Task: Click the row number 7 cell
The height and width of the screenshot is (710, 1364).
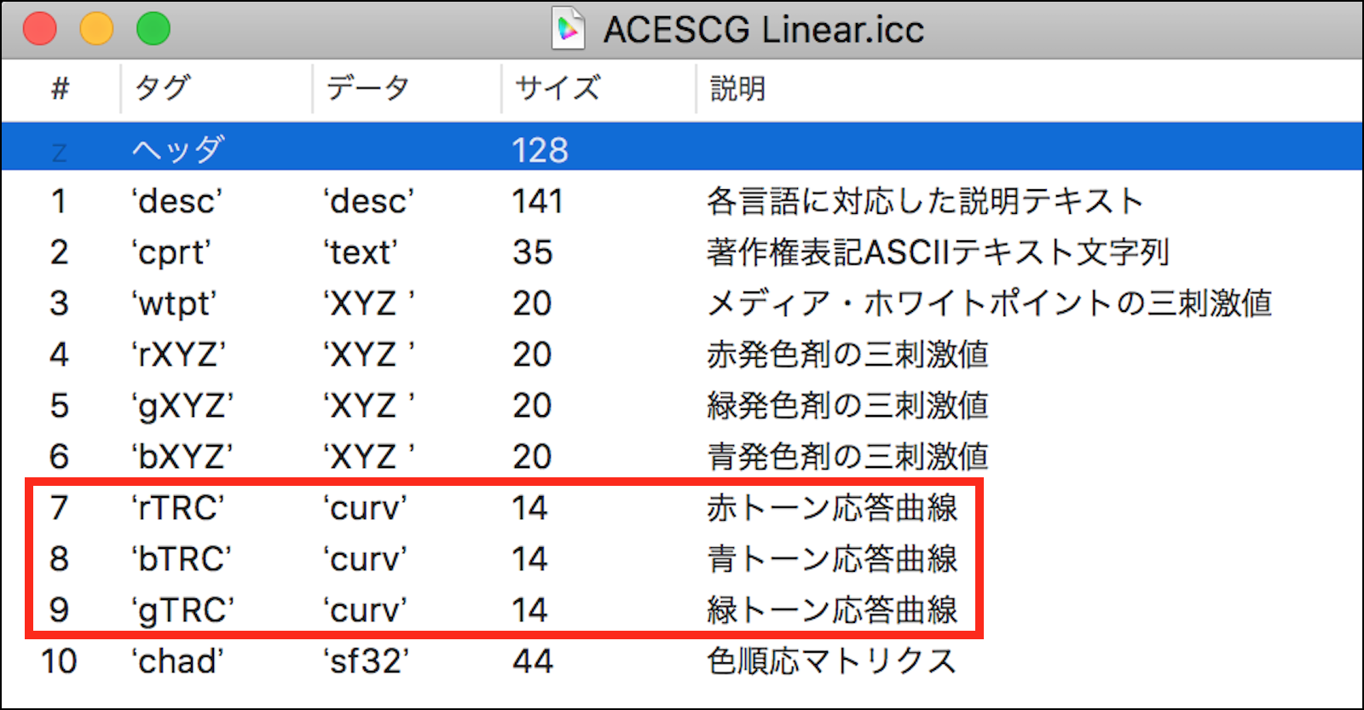Action: (59, 508)
